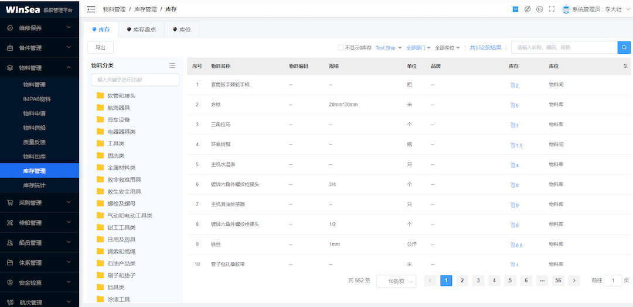Enable the 不显示0库存 checkbox
The image size is (633, 307).
341,47
